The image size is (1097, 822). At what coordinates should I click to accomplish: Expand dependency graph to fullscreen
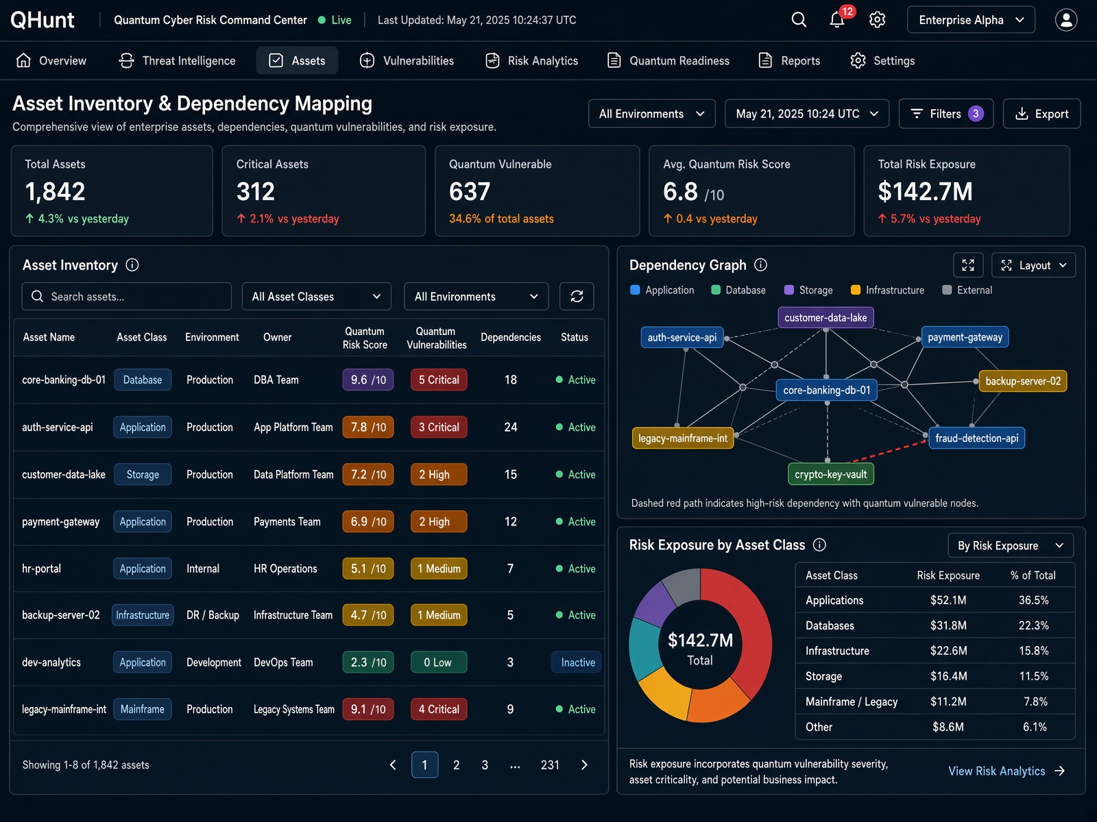(968, 265)
